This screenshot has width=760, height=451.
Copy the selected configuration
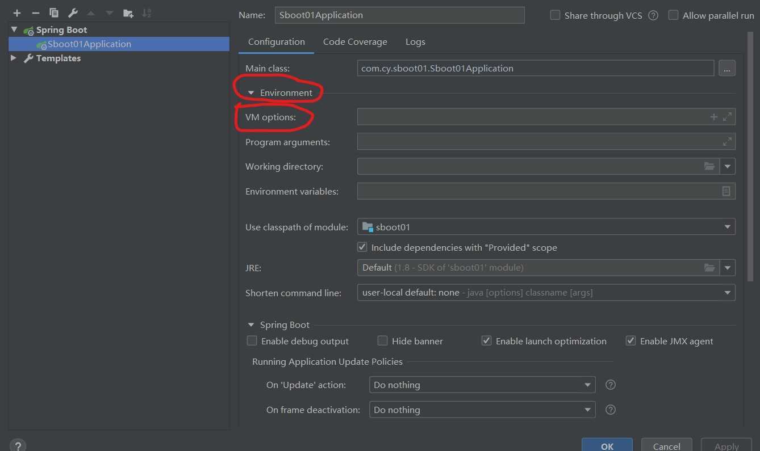54,12
